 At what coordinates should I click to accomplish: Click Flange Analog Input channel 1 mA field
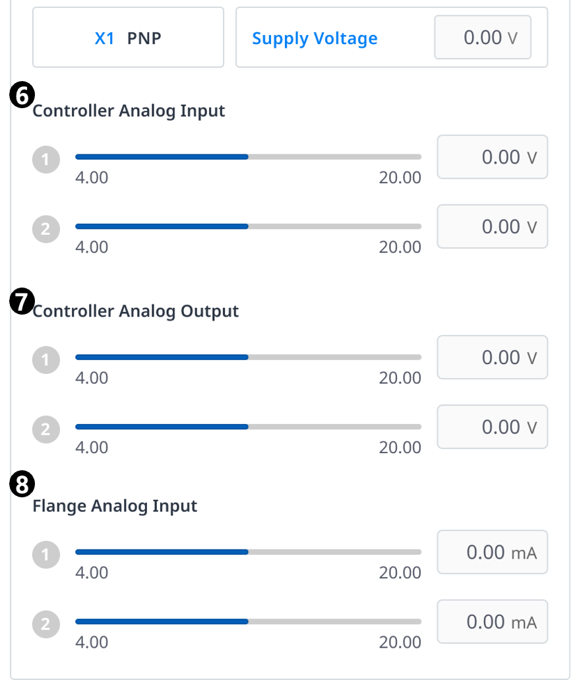point(492,552)
